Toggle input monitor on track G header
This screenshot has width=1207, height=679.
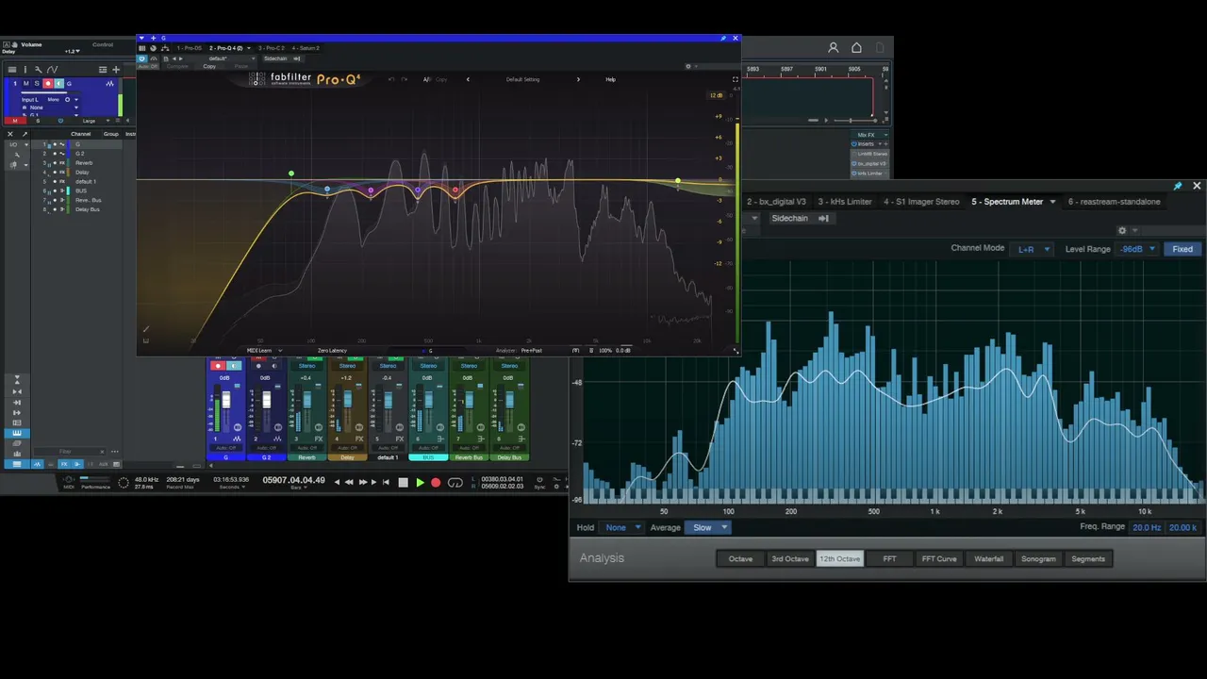point(58,84)
